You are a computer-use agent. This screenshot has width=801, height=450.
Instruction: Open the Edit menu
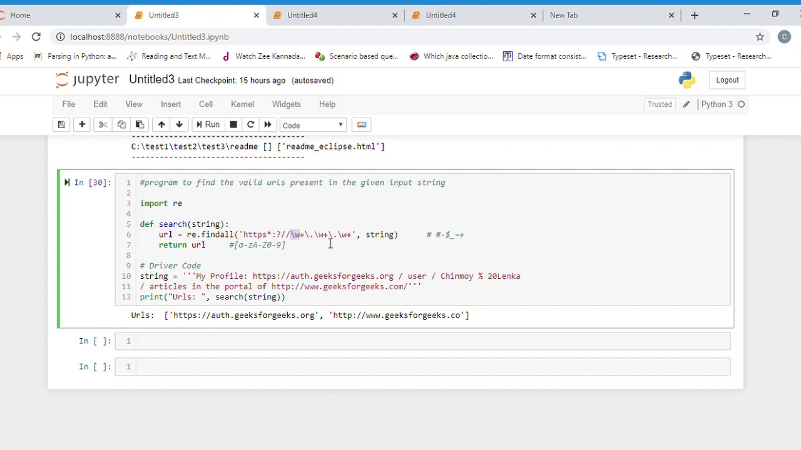point(100,104)
